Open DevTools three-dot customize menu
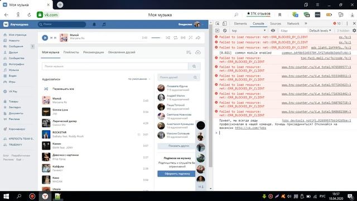The width and height of the screenshot is (357, 201). pyautogui.click(x=347, y=23)
